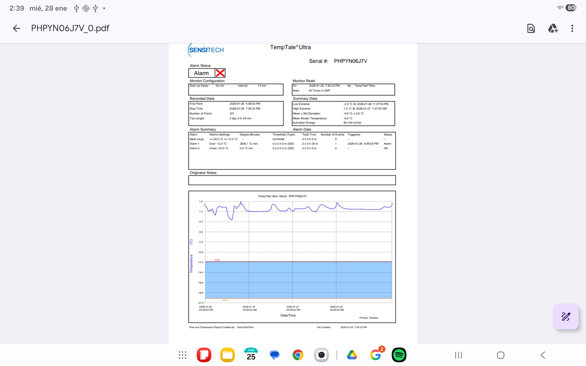Tap the red X alarm status box
Viewport: 586px width, 366px height.
pos(220,73)
